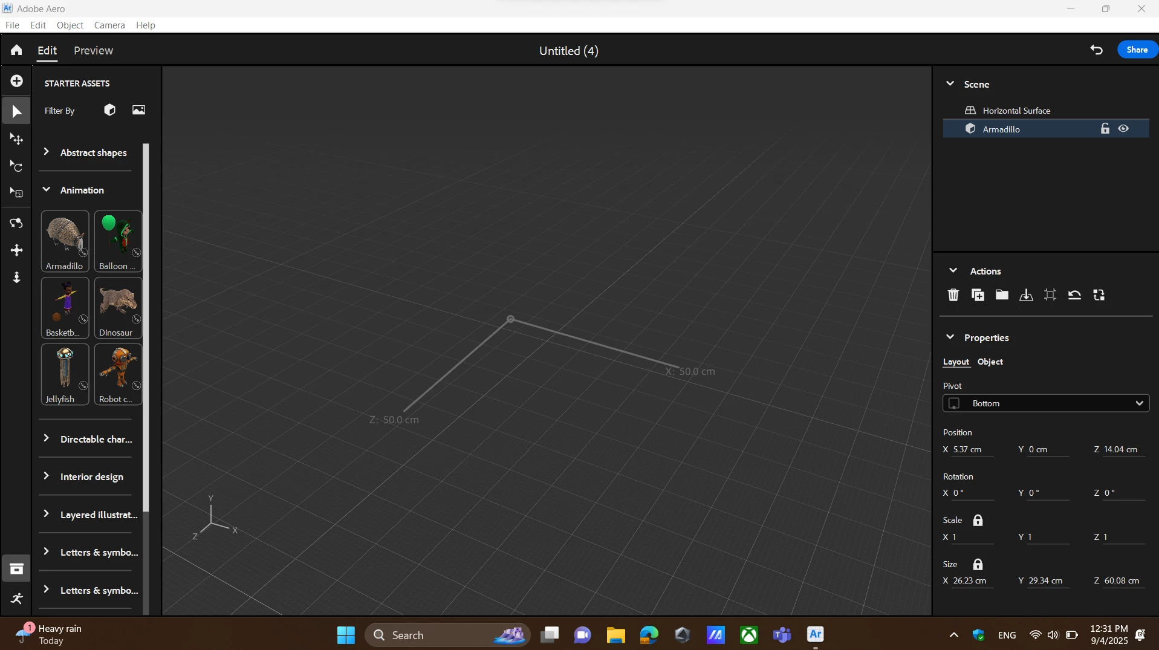The image size is (1159, 650).
Task: Select the rotate tool in left toolbar
Action: 16,166
